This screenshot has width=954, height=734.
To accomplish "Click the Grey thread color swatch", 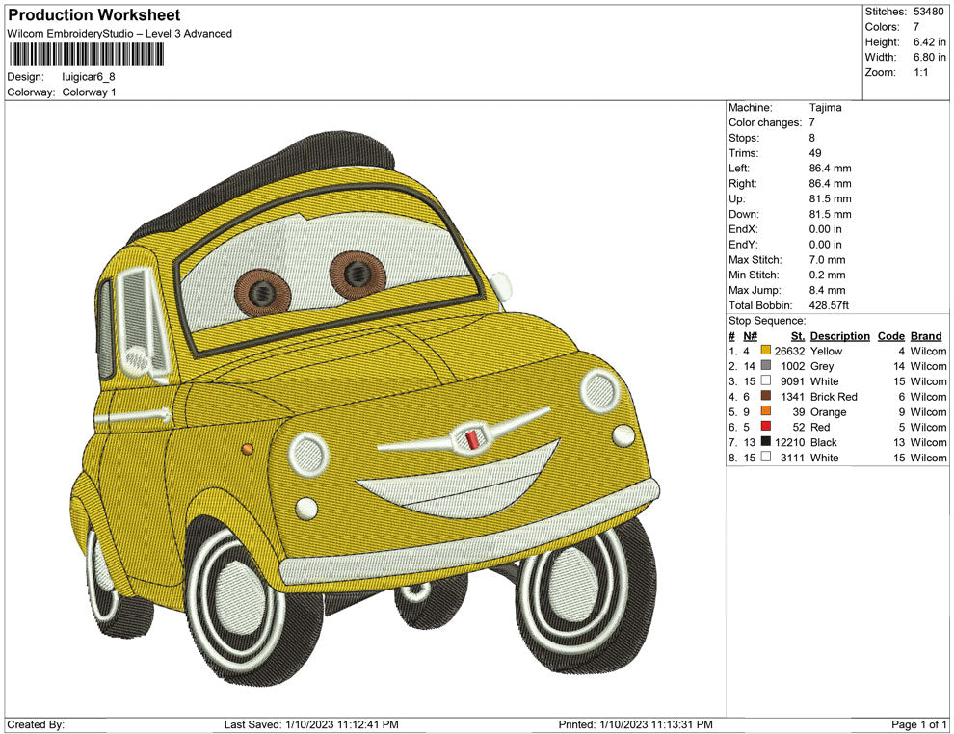I will pos(766,365).
